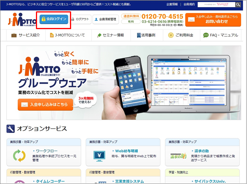The width and height of the screenshot is (247, 184).
Task: Click document icon beside J-MOTTOについて
Action: click(52, 35)
